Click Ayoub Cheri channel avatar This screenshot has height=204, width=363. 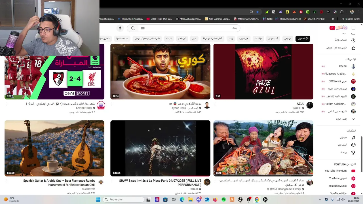pyautogui.click(x=207, y=105)
